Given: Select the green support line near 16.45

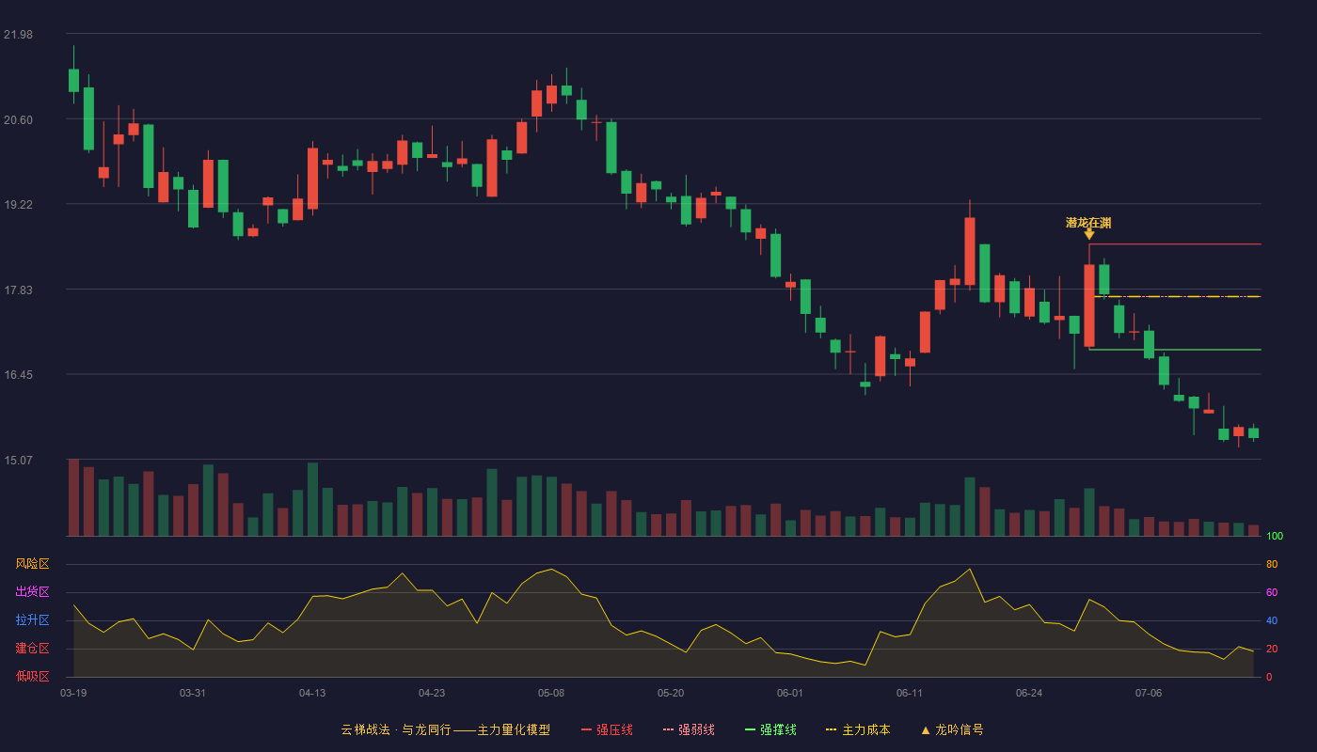Looking at the screenshot, I should coord(1175,350).
